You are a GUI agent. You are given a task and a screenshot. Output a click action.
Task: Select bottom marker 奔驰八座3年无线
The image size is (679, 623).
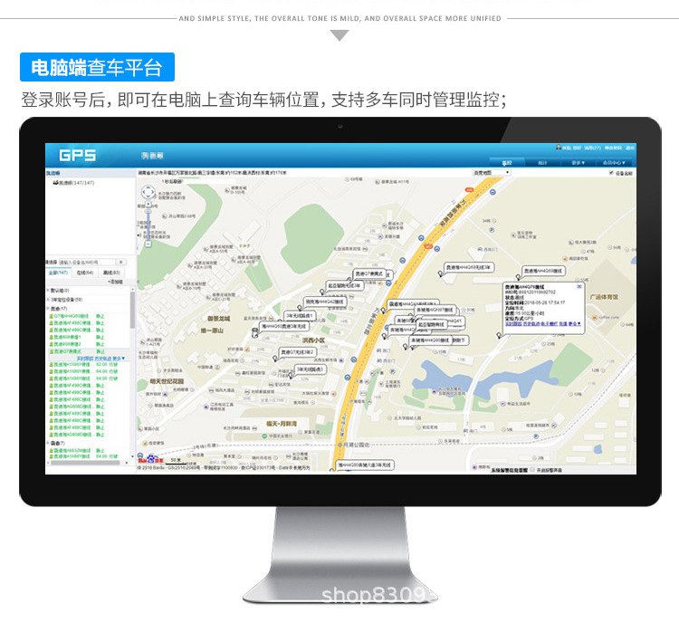[365, 465]
